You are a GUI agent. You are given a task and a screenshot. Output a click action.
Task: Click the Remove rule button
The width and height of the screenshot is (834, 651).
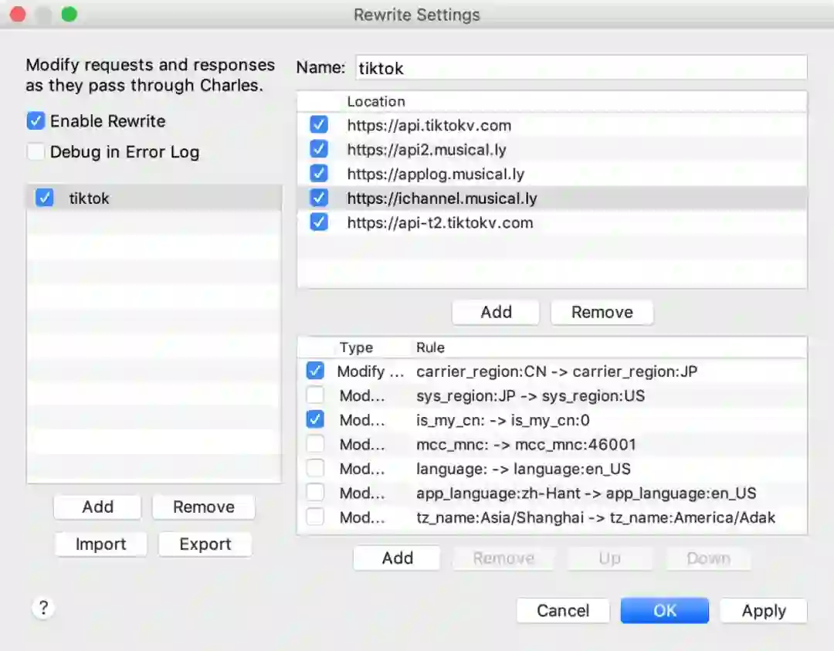pos(503,558)
